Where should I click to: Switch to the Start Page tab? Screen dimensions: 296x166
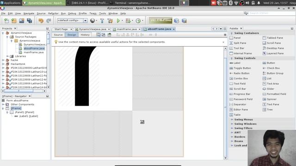coord(61,29)
